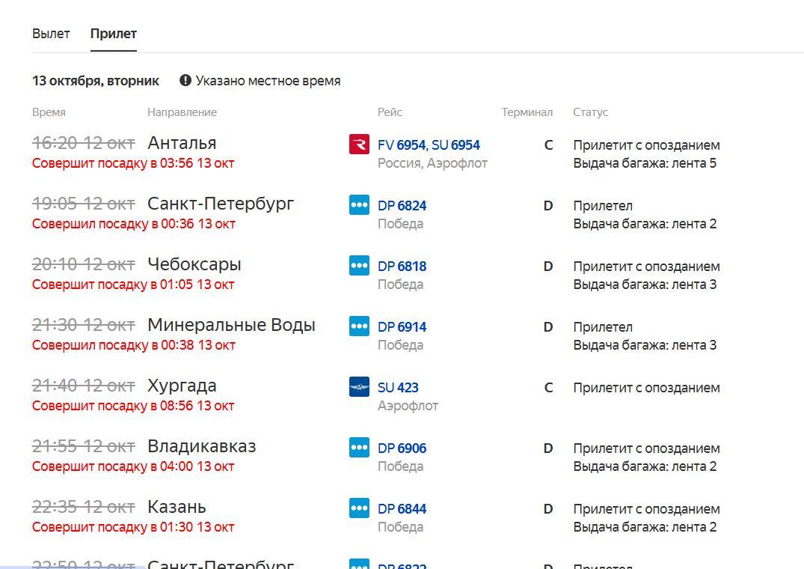Open flight FV 6954 link

click(402, 145)
